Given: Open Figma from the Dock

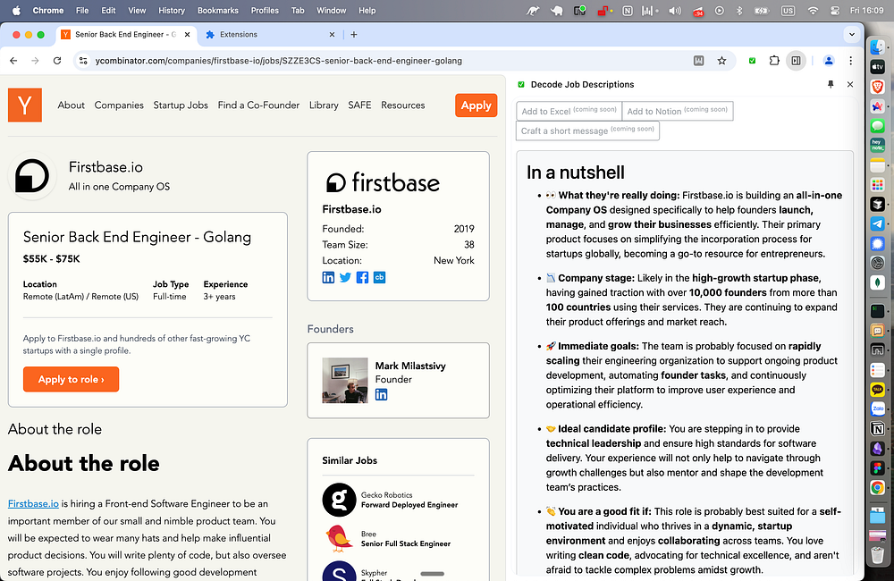Looking at the screenshot, I should (878, 467).
